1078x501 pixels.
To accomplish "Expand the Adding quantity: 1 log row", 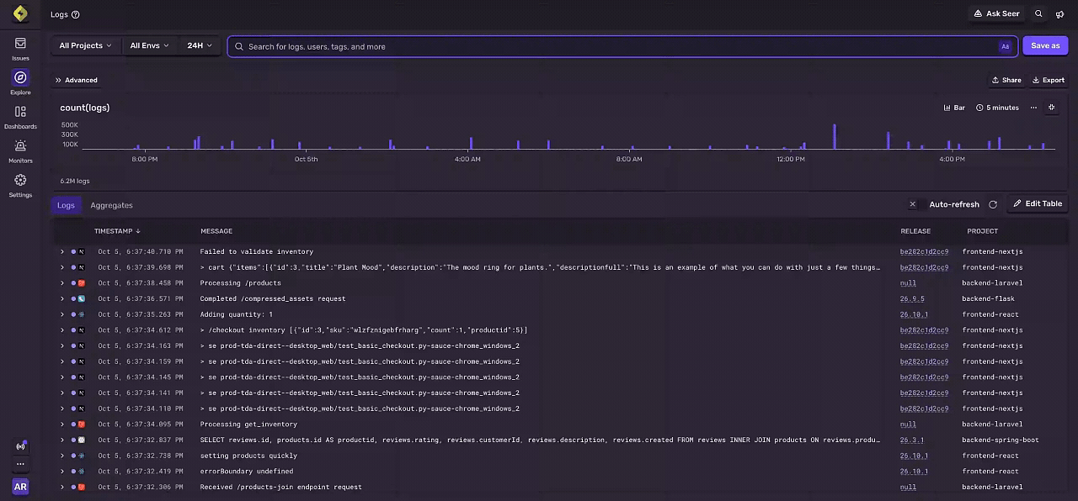I will coord(62,314).
